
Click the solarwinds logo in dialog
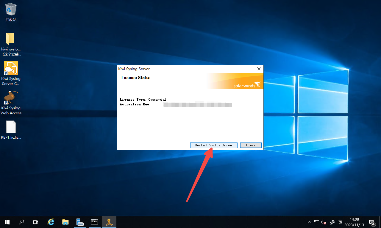point(247,85)
